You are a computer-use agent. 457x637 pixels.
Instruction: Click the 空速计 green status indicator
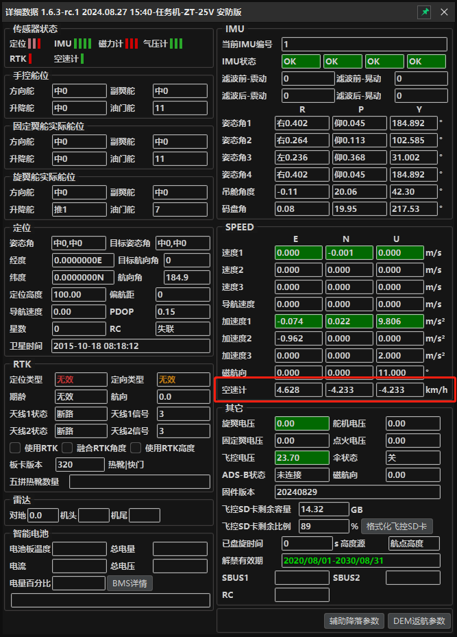(x=82, y=58)
